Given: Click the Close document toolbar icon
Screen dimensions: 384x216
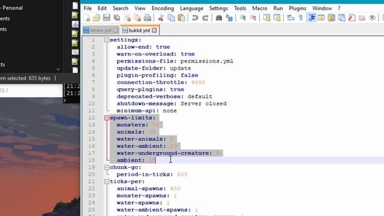Looking at the screenshot, I should pyautogui.click(x=127, y=17).
